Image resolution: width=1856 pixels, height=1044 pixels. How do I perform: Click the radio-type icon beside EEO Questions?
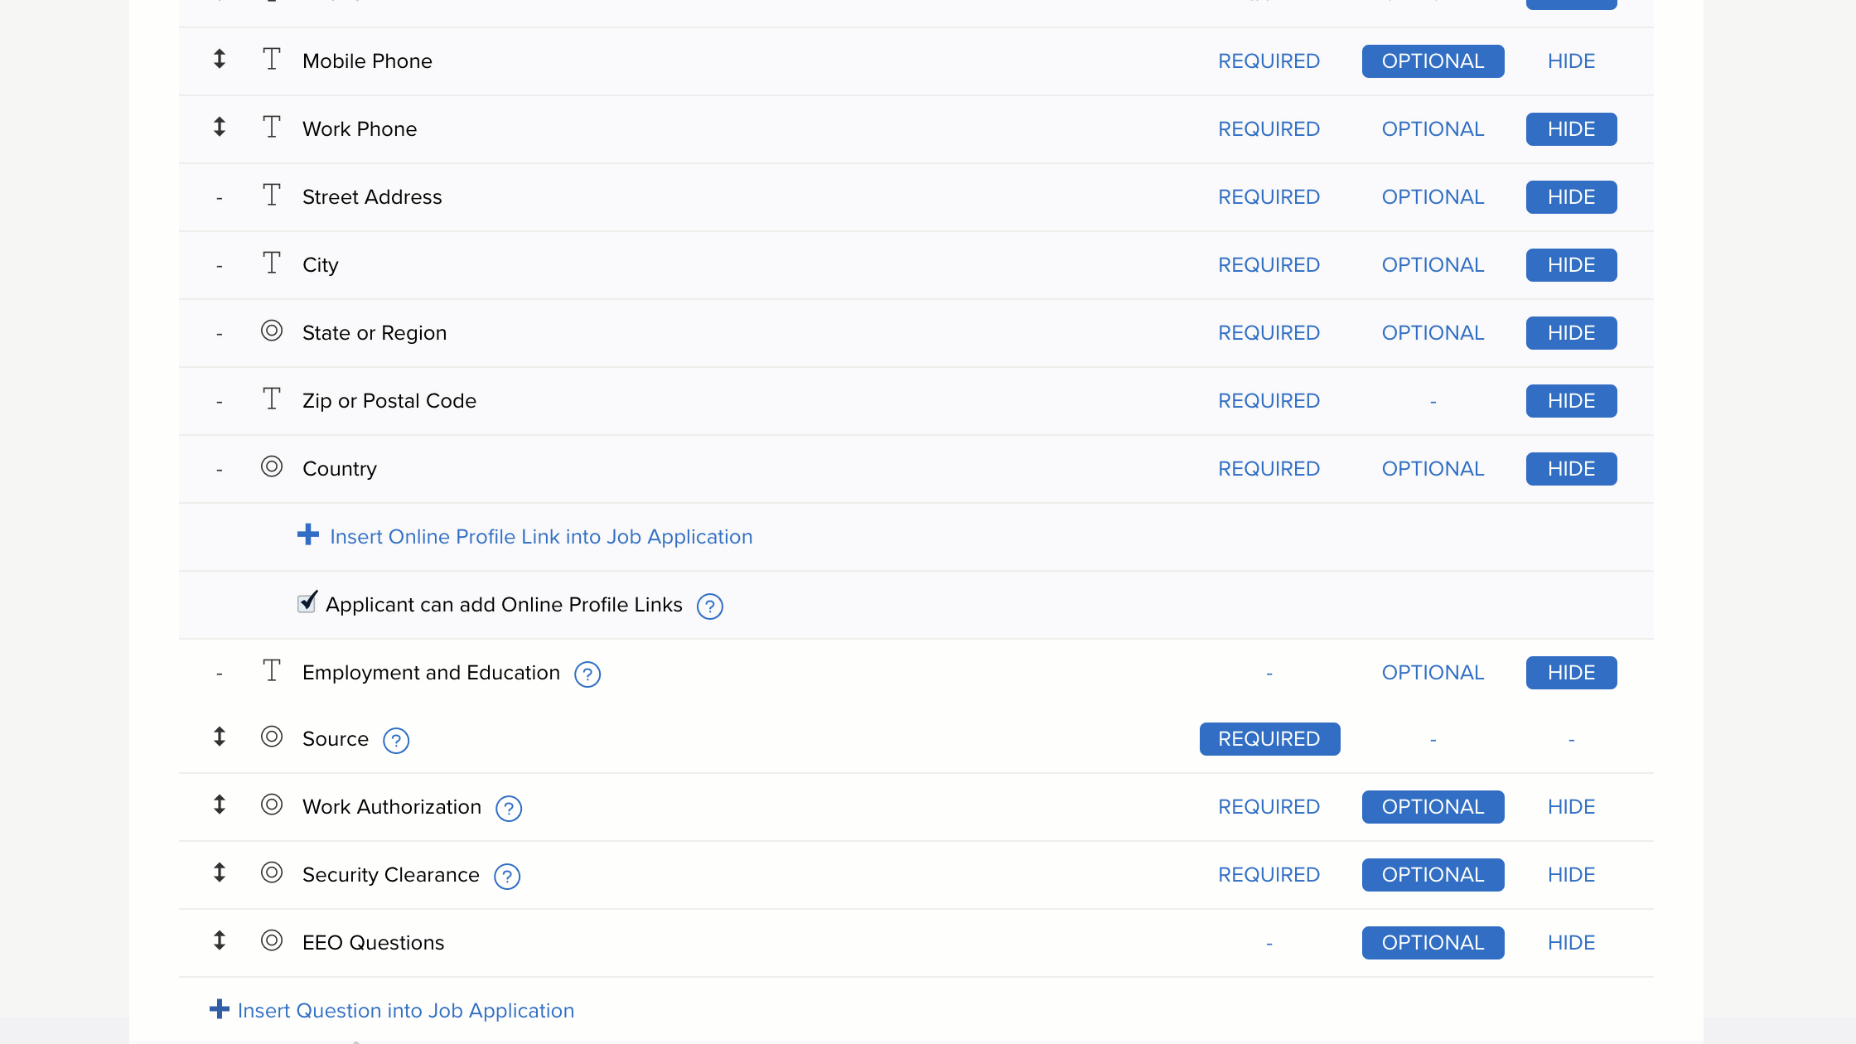click(x=272, y=940)
